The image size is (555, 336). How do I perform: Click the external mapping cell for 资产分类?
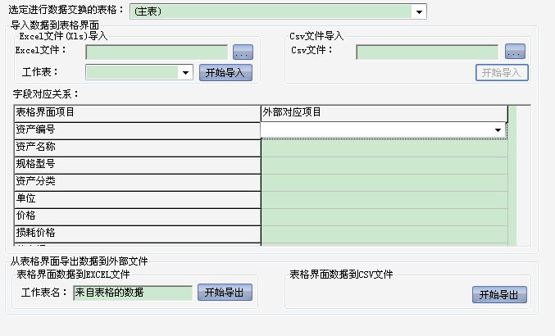(384, 183)
